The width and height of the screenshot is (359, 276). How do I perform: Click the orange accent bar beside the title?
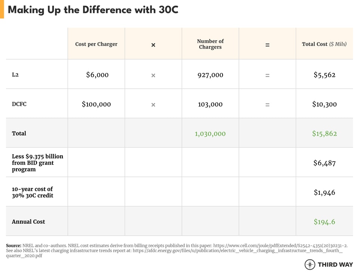click(x=2, y=9)
